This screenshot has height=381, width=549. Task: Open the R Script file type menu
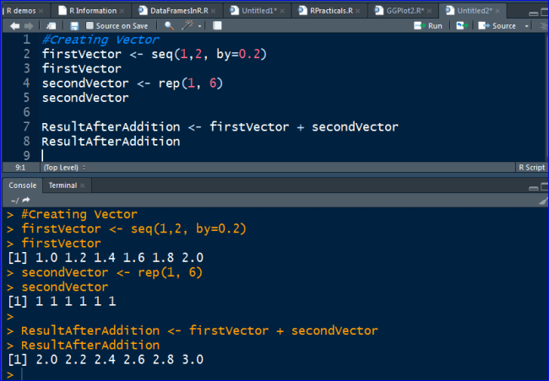532,168
